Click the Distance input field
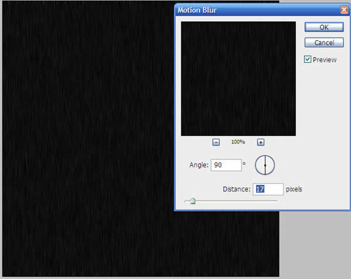 [x=268, y=189]
